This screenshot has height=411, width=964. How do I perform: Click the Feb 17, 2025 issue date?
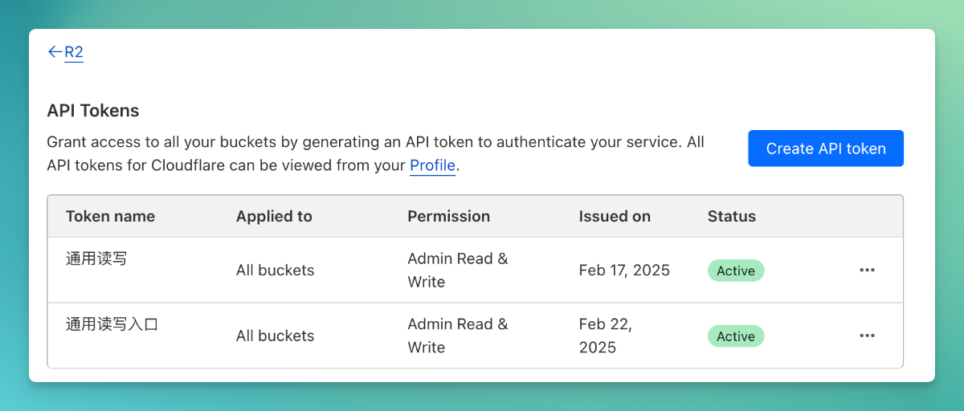point(624,271)
